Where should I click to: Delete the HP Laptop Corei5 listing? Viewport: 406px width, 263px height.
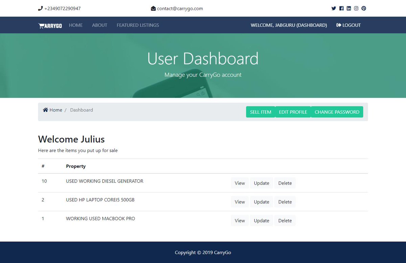(x=285, y=202)
